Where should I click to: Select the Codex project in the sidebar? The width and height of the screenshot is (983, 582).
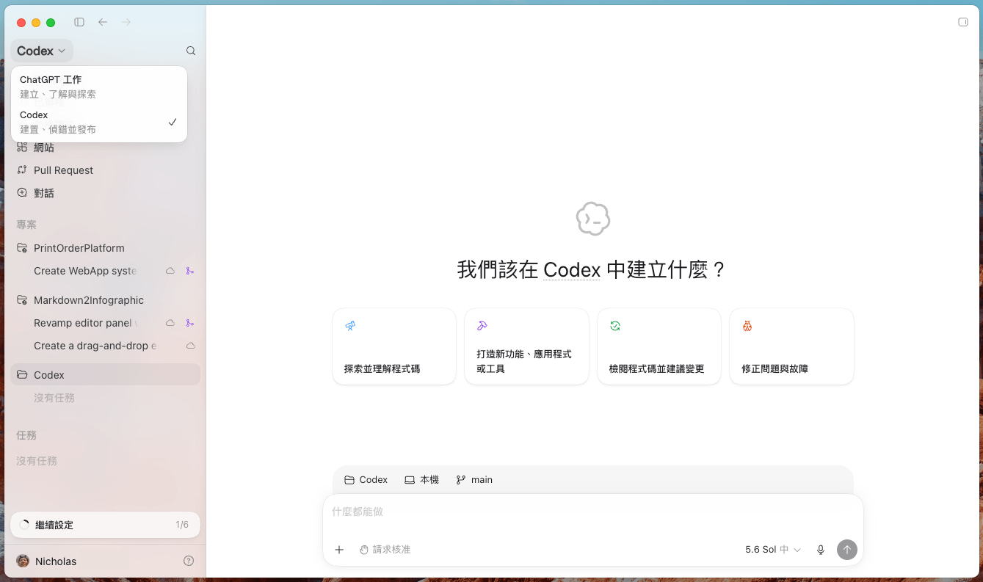click(x=106, y=375)
